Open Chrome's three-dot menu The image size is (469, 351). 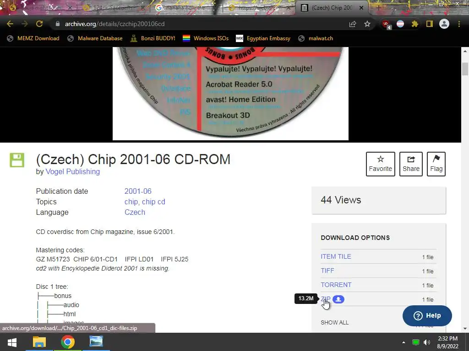459,24
